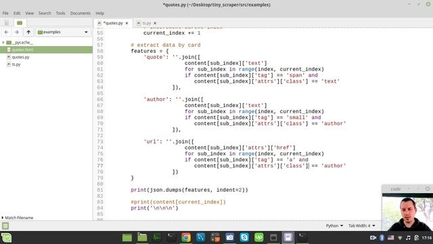Select the __pycache__ folder row

pyautogui.click(x=47, y=42)
